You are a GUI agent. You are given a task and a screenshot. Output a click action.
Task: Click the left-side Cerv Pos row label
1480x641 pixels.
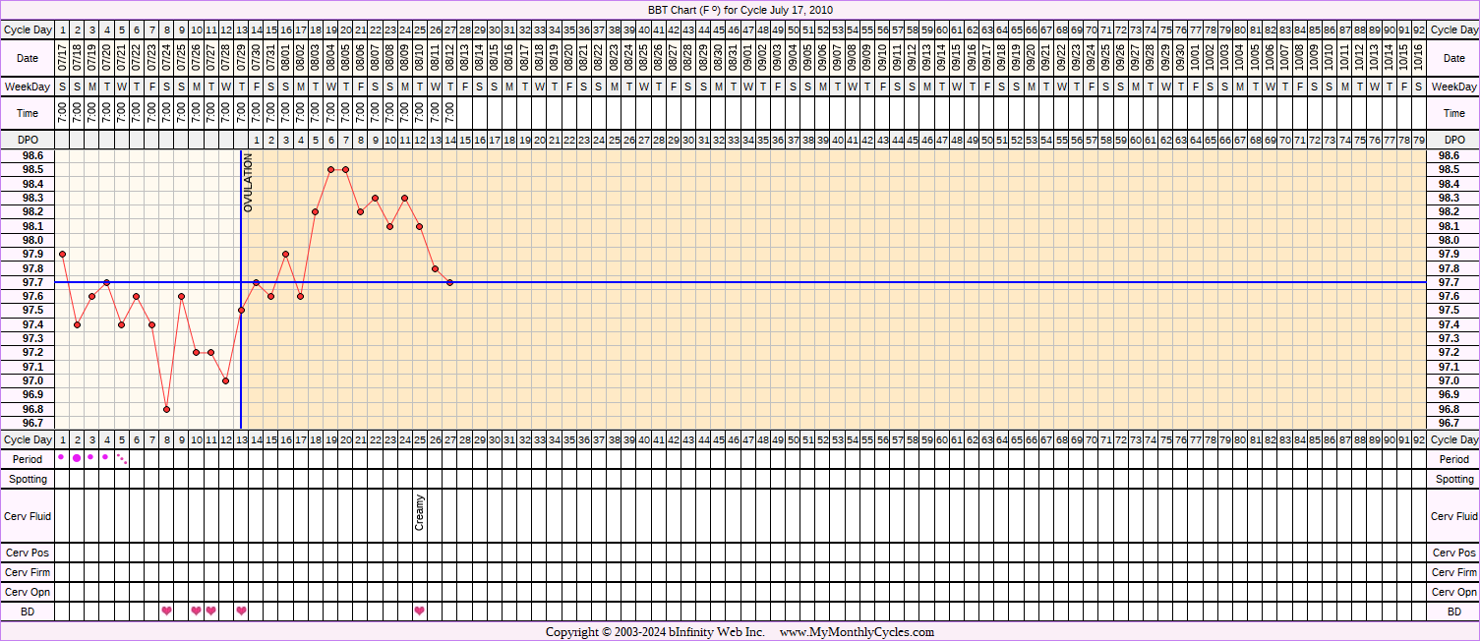[28, 554]
